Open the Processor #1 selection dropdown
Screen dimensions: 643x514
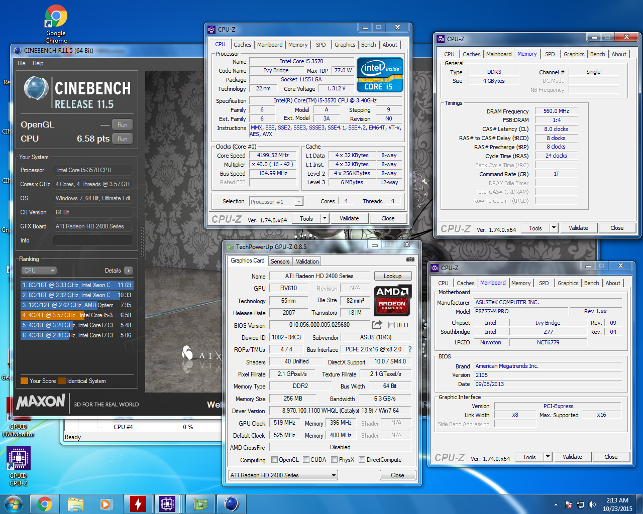[276, 201]
